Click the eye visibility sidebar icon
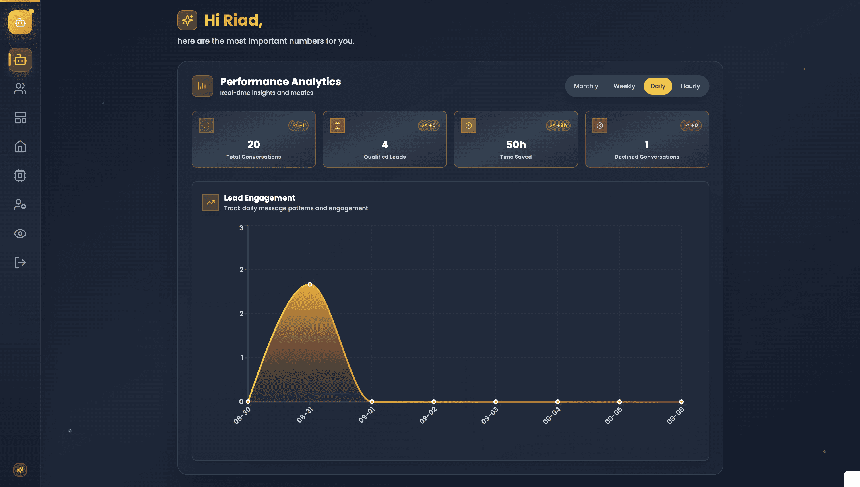The height and width of the screenshot is (487, 860). coord(20,234)
